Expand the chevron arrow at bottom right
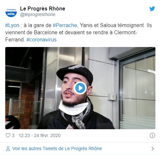 pos(153,148)
